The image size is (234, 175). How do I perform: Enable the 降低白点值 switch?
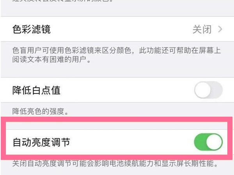coord(208,91)
